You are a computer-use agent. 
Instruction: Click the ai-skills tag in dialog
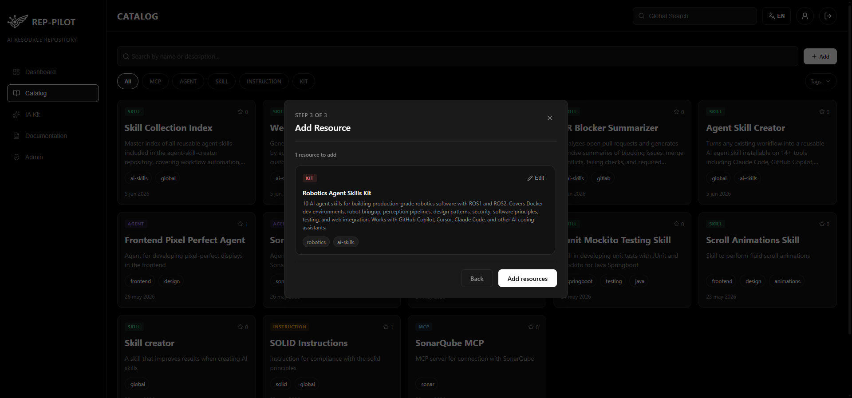[346, 242]
